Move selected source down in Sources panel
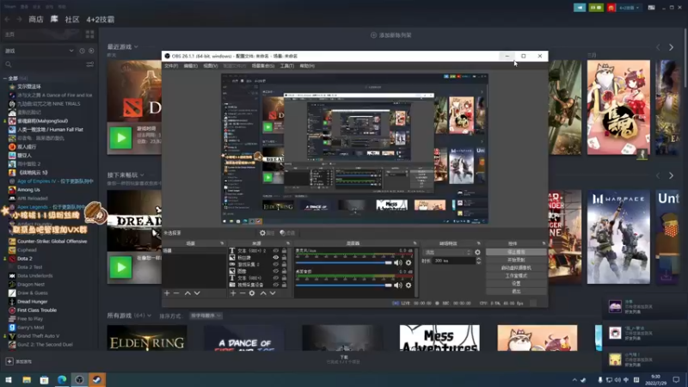Viewport: 688px width, 387px height. (x=273, y=293)
